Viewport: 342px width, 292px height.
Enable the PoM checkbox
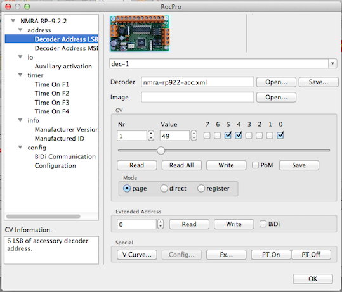coord(255,165)
